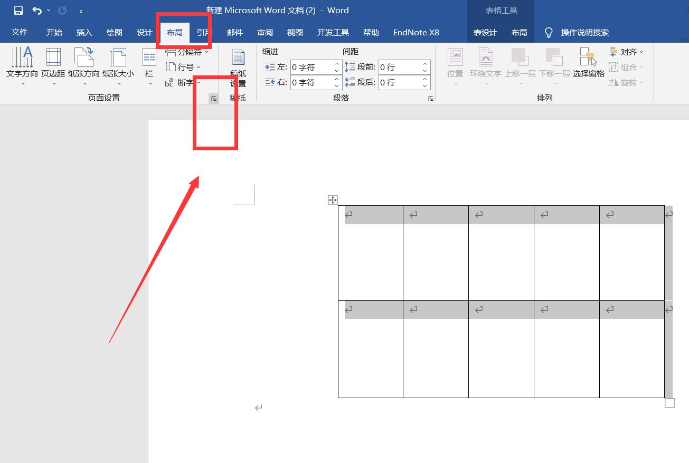Open the 纸张大小 paper size menu
Image resolution: width=689 pixels, height=463 pixels.
click(118, 66)
